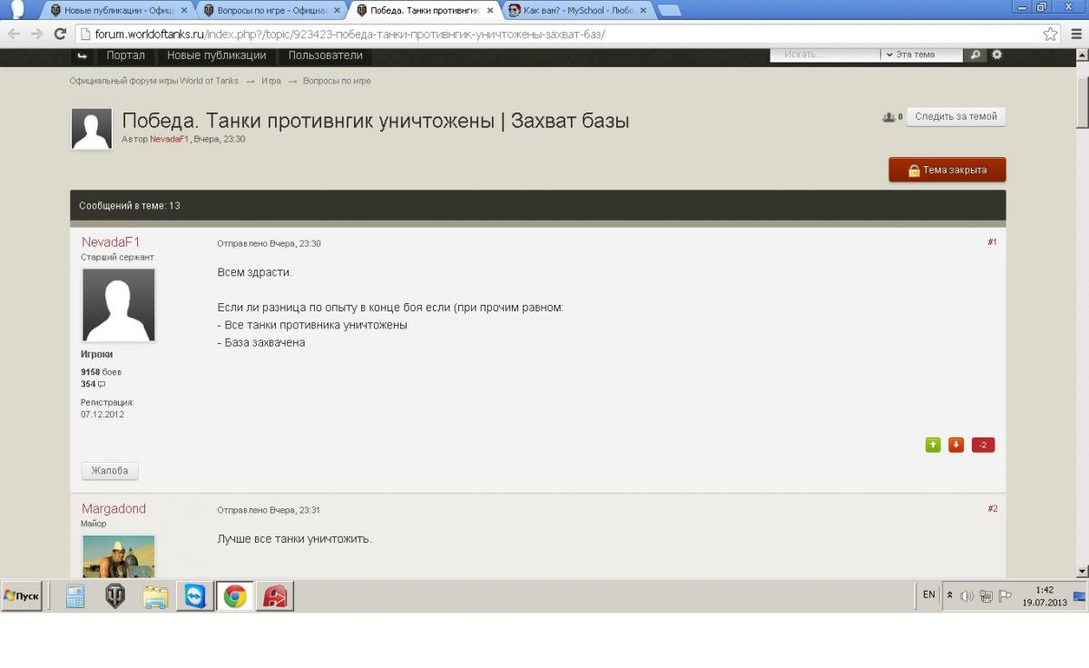Screen dimensions: 1089x668
Task: Open Пользователи in forum nav
Action: [x=325, y=55]
